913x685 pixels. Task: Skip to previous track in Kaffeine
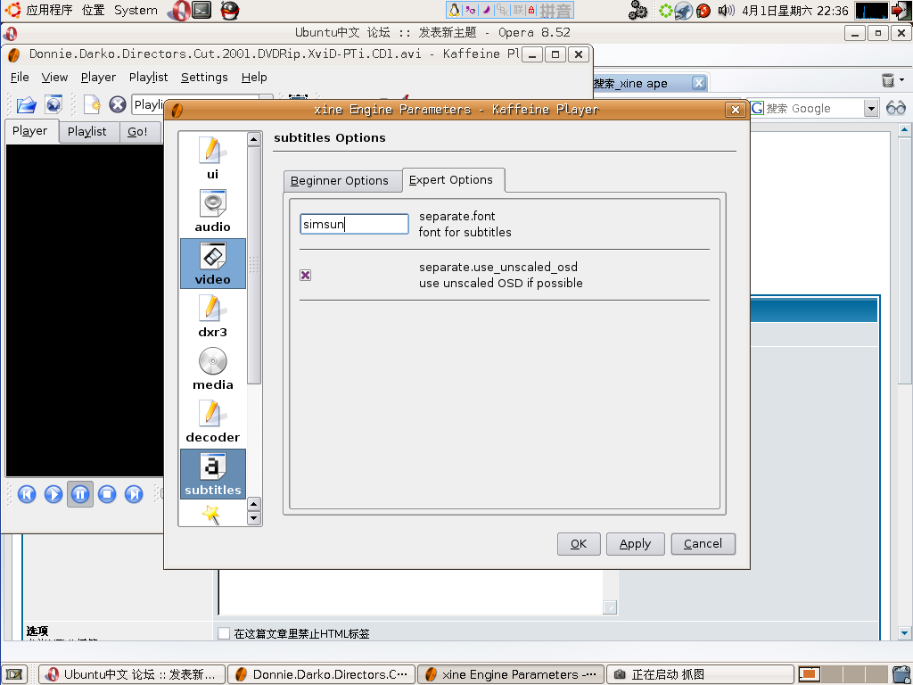click(x=27, y=494)
